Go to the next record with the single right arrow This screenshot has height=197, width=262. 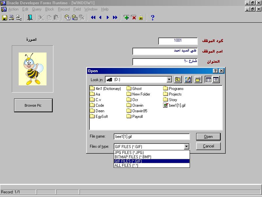coord(107,17)
